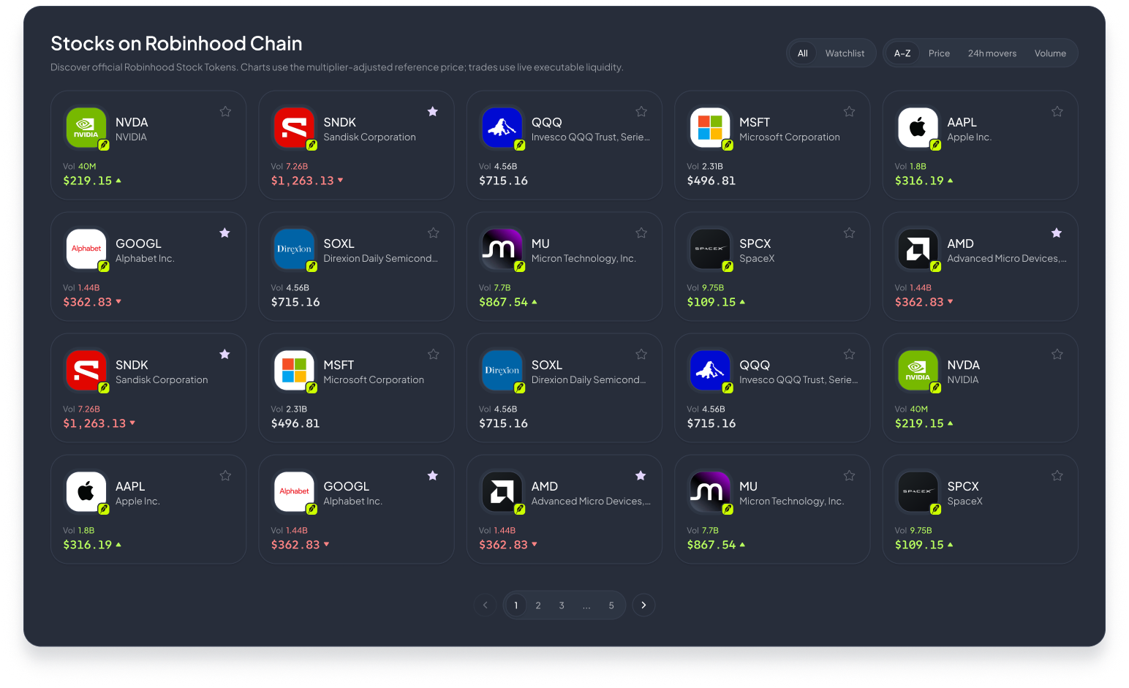Sort by 24h movers

click(x=992, y=53)
